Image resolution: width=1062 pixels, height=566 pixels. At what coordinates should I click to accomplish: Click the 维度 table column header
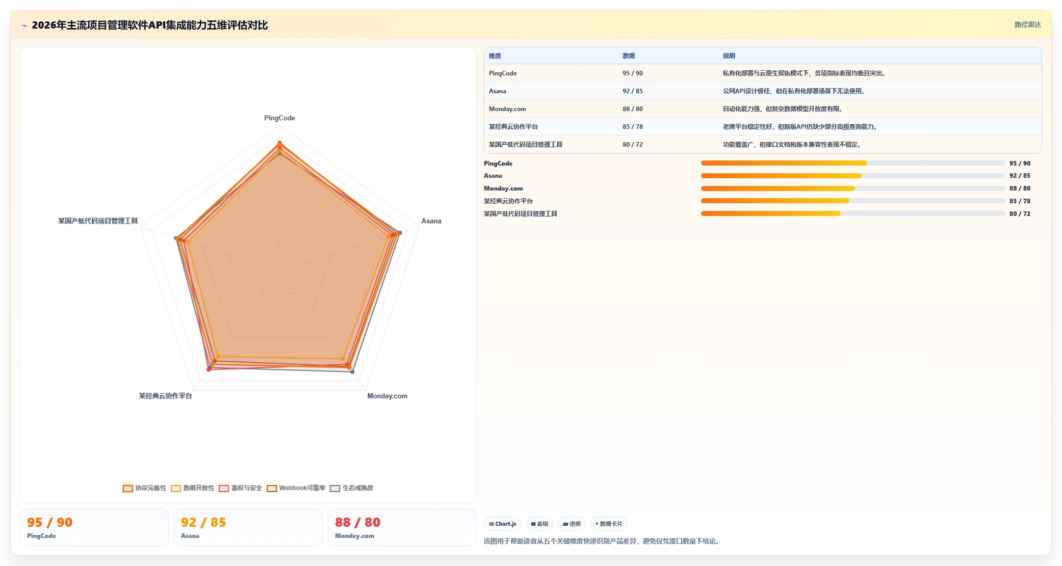(495, 56)
